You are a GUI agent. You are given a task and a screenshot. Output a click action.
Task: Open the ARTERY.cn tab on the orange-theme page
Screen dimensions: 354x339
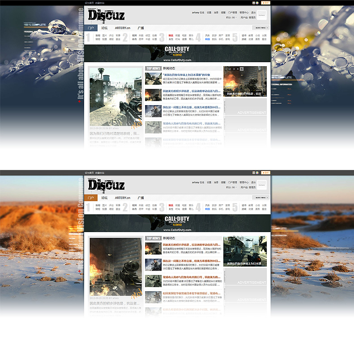click(x=123, y=198)
